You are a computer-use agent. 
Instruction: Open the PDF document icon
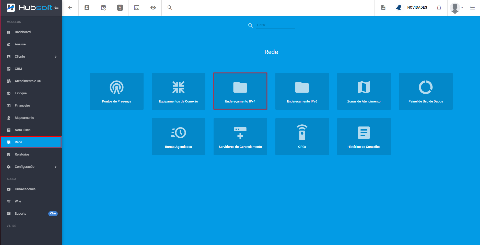coord(383,8)
